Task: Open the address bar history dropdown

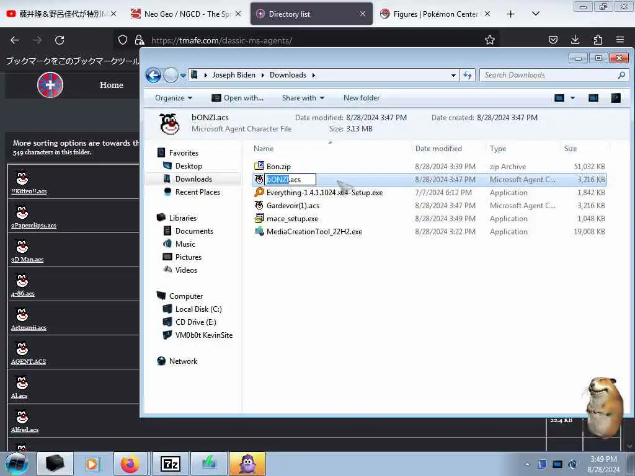Action: coord(453,75)
